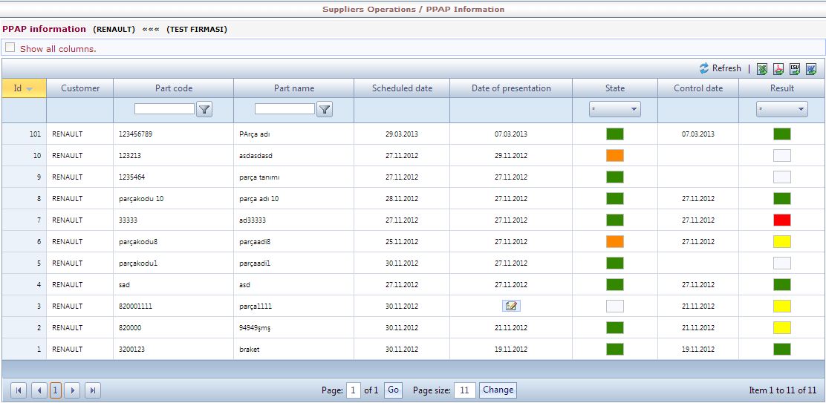826x403 pixels.
Task: Export the grid to CSV
Action: tap(795, 69)
